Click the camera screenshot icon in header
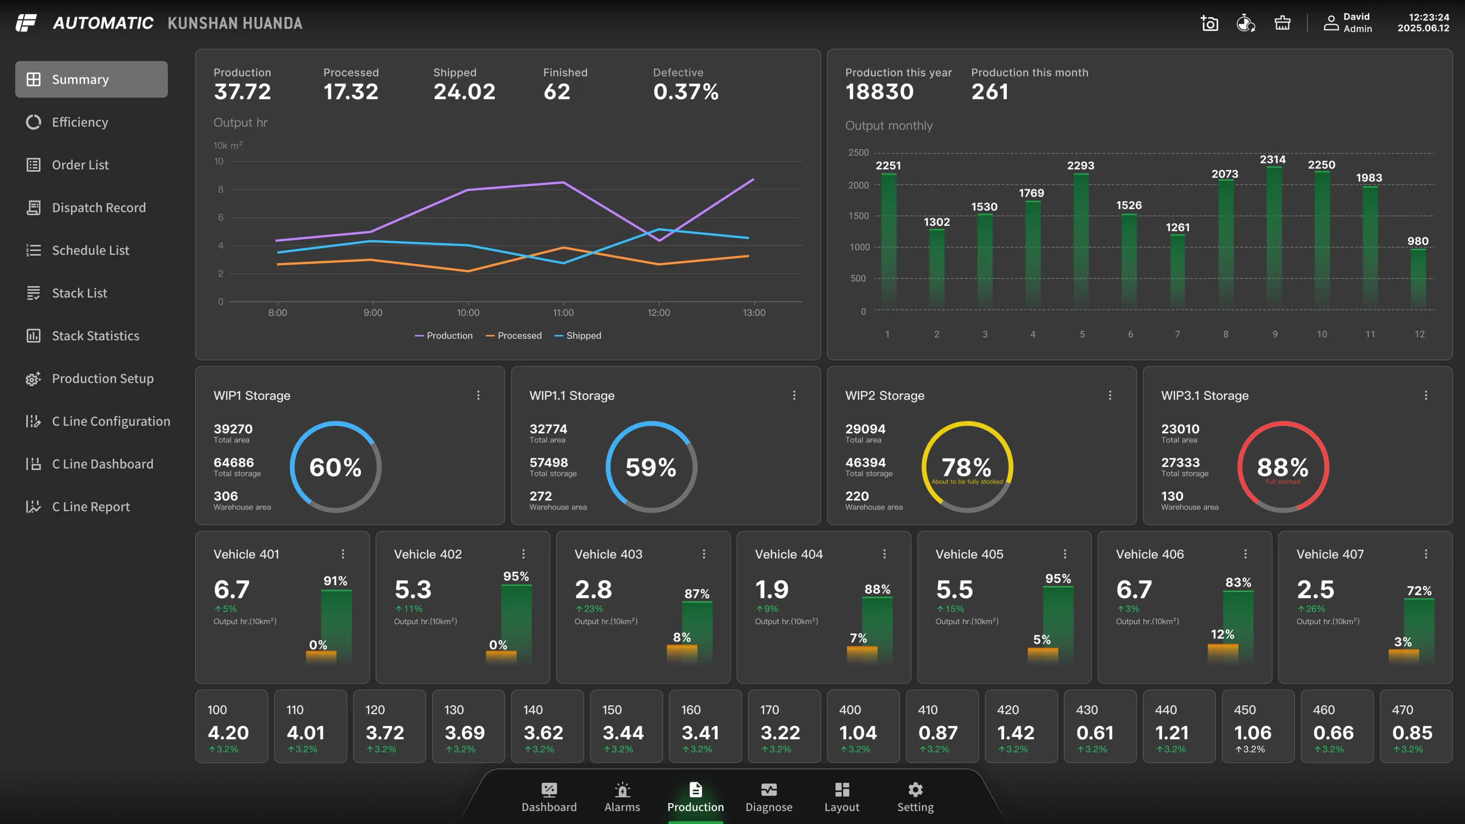 (1209, 23)
